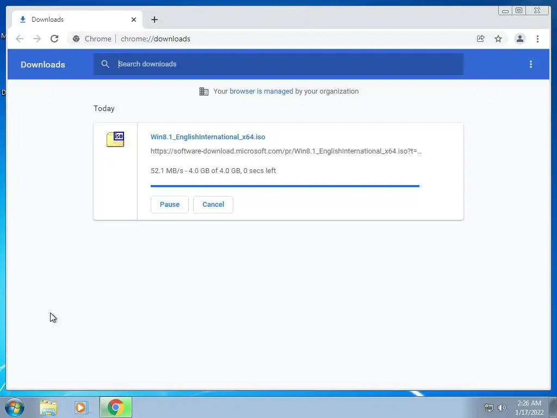This screenshot has height=418, width=557.
Task: Click the download progress bar
Action: [285, 186]
